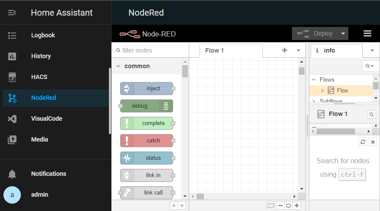Select the inject node in palette
This screenshot has width=380, height=211.
[x=147, y=89]
